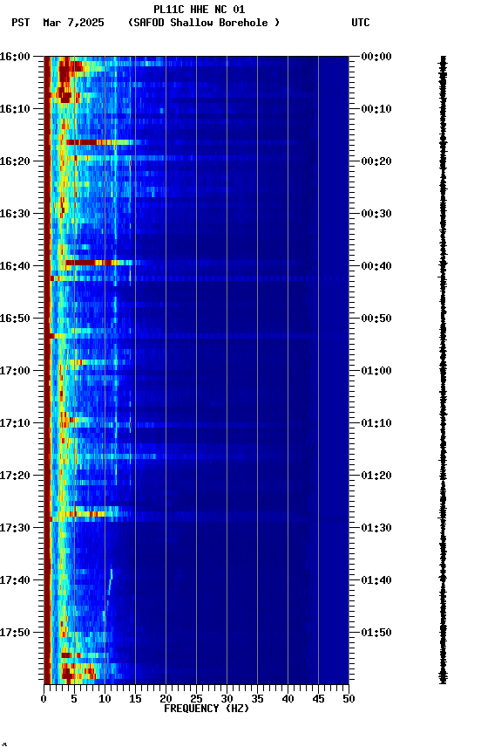Click the '16:00' PST time label
The width and height of the screenshot is (481, 754).
point(15,57)
